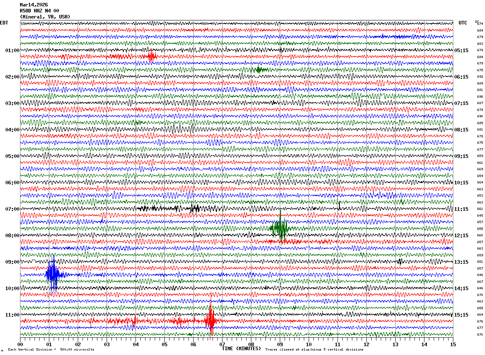Click minute 01 on the time axis

tap(49, 344)
